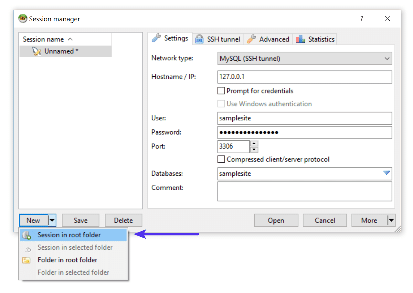Click inside the Comment field

[x=304, y=191]
